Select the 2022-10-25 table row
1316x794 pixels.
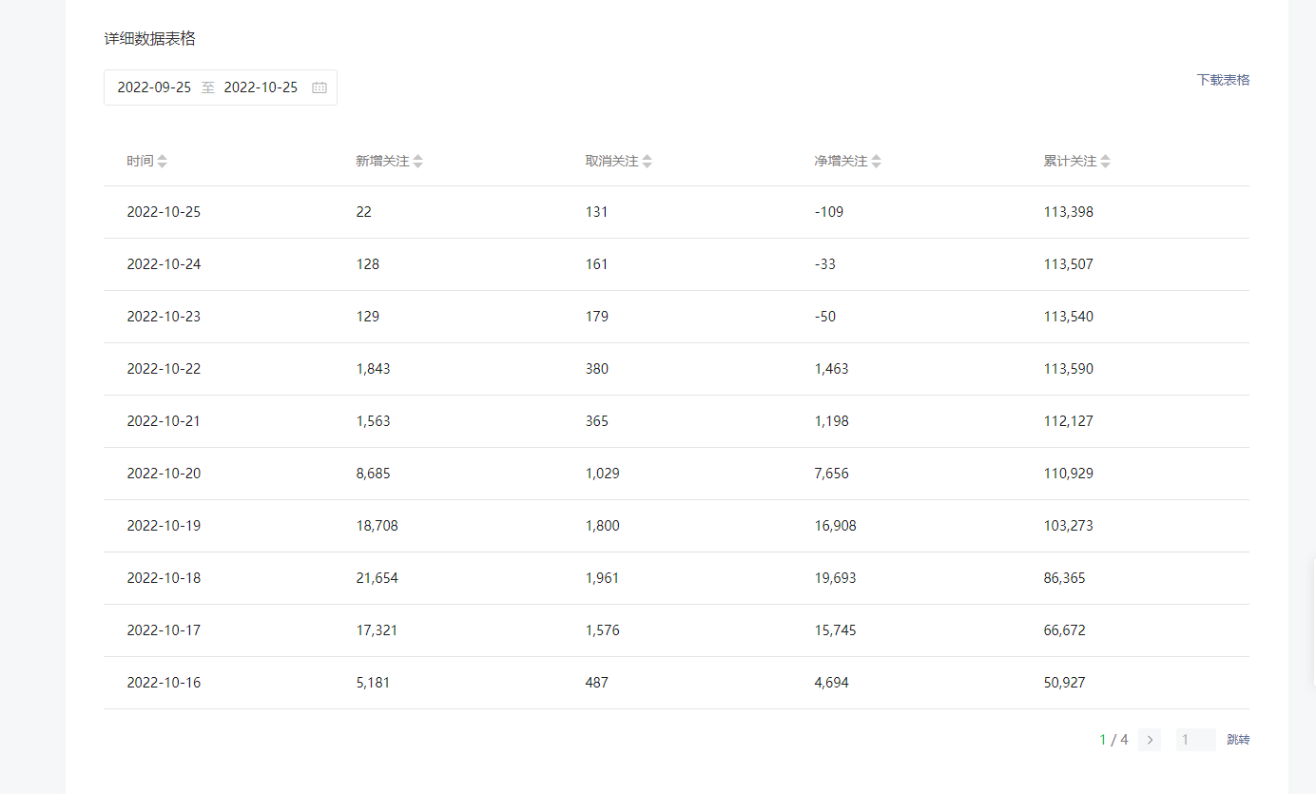click(x=676, y=212)
